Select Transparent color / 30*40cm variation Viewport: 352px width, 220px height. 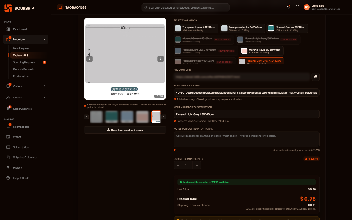[x=196, y=29]
